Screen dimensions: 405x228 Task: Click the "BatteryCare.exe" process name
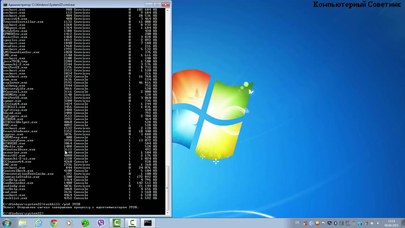click(18, 141)
